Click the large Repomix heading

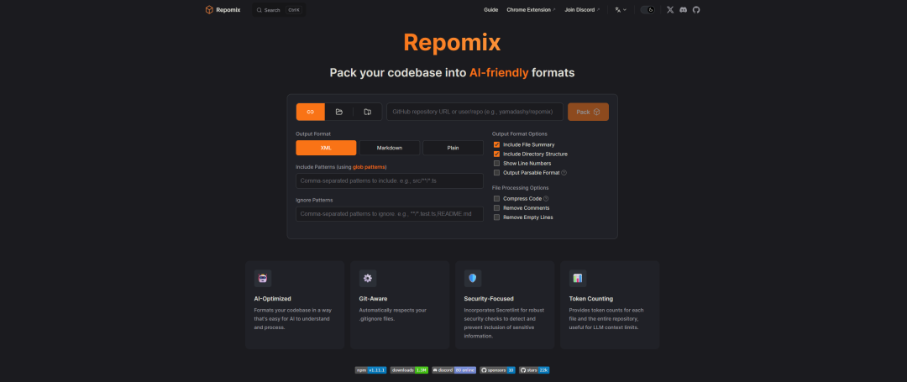pyautogui.click(x=452, y=43)
